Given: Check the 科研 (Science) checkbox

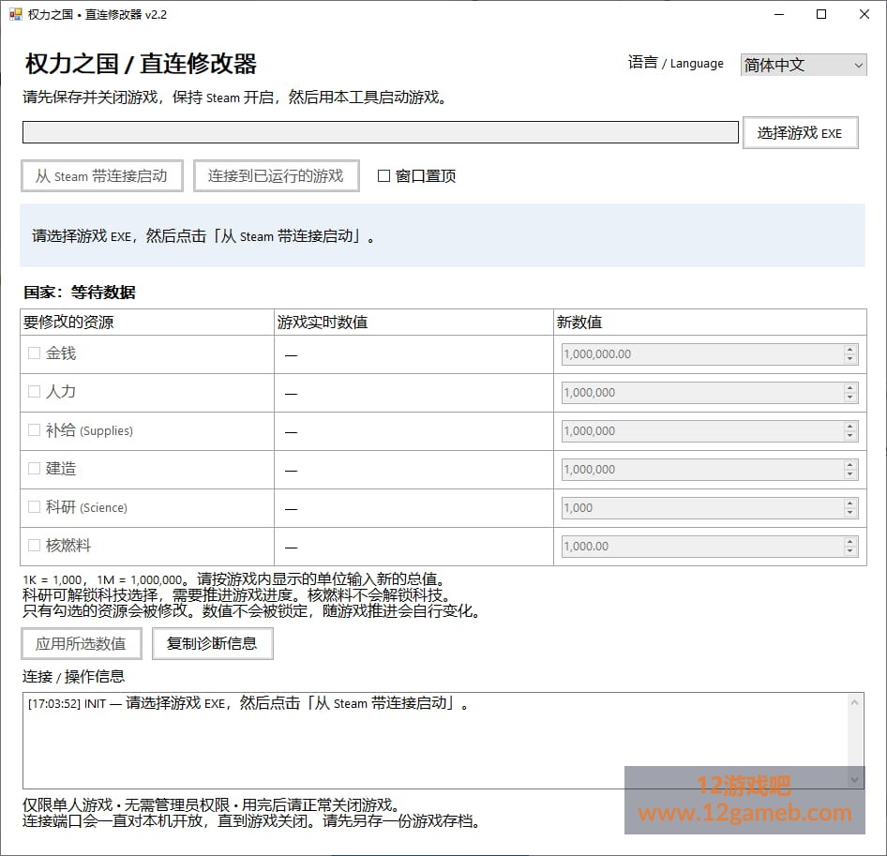Looking at the screenshot, I should [x=34, y=507].
